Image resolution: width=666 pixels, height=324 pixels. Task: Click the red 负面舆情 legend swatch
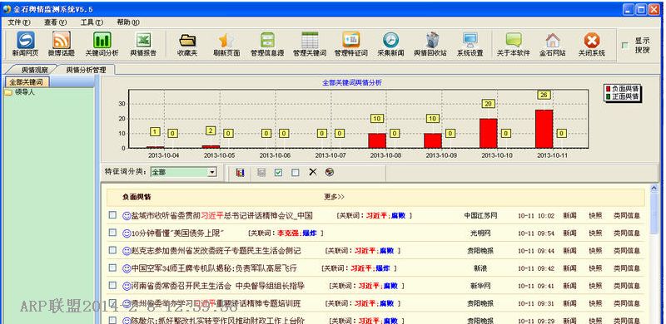(x=608, y=89)
